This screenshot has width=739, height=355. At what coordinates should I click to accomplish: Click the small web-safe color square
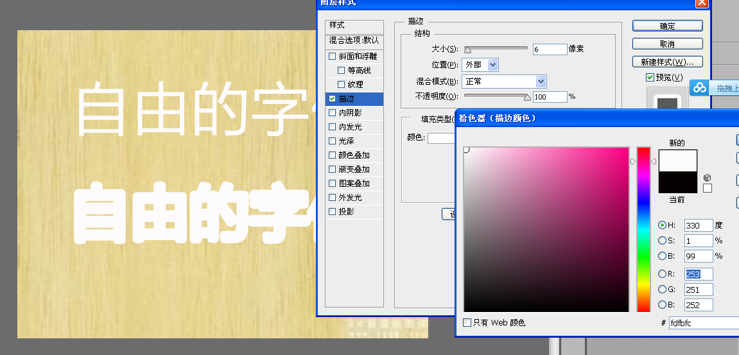[x=708, y=188]
